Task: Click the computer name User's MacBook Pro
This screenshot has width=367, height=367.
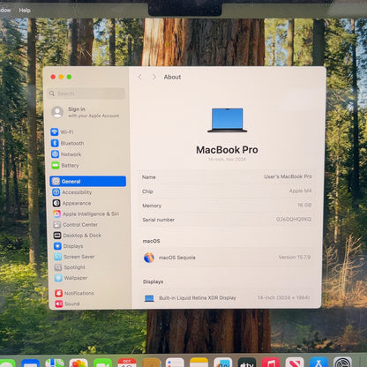Action: [288, 176]
